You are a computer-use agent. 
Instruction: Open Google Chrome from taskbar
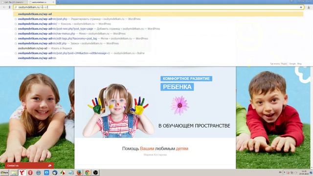(88, 173)
